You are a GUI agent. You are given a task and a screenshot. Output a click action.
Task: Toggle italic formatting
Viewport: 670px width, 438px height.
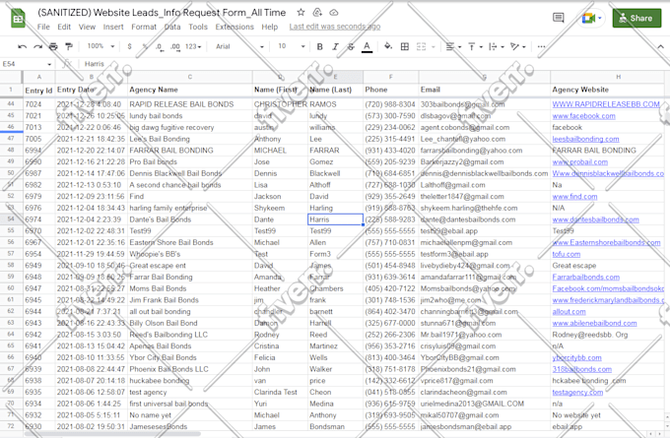point(335,46)
